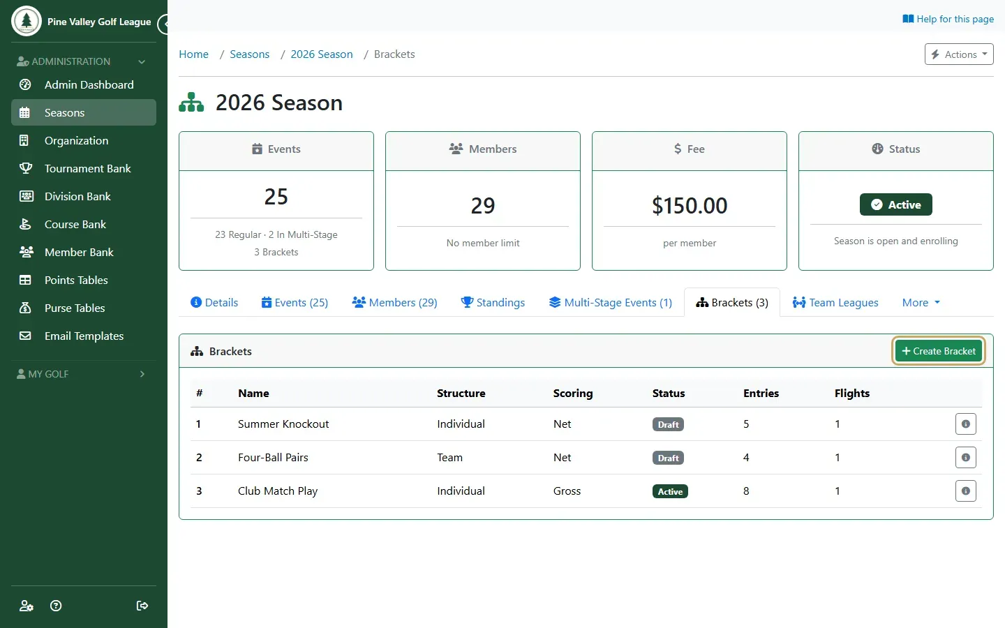Go to the Home breadcrumb

(193, 54)
